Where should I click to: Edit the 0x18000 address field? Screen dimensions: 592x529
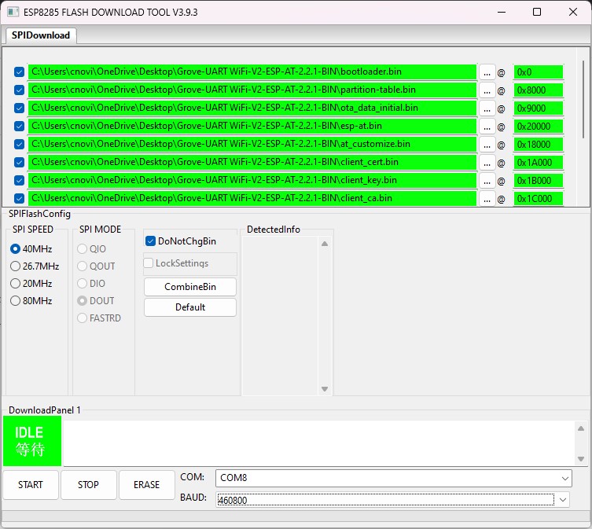(x=539, y=145)
